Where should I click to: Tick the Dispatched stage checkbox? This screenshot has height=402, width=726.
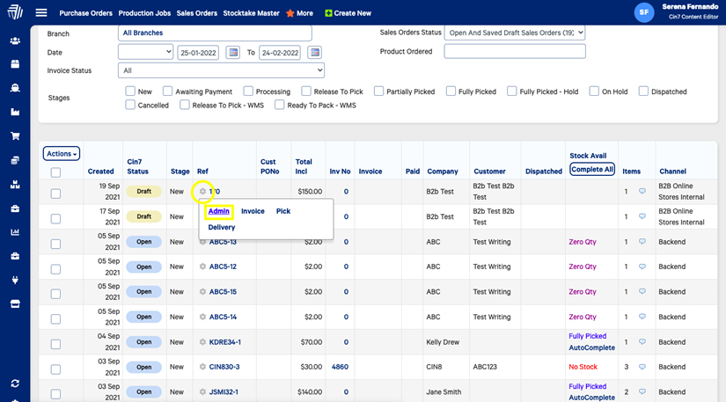[x=643, y=91]
